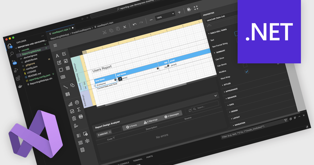Select the Gauge control in toolbox

77,102
